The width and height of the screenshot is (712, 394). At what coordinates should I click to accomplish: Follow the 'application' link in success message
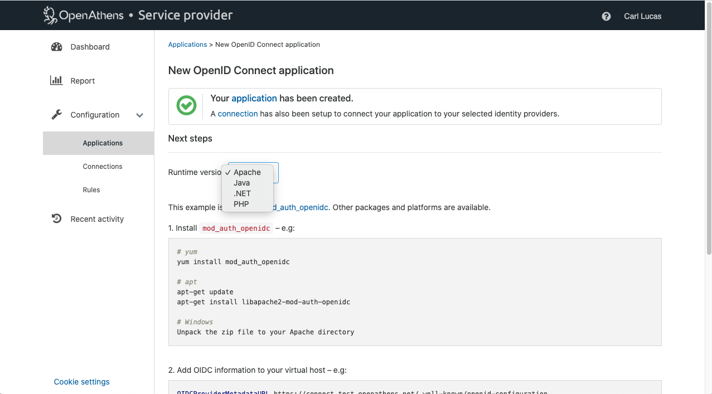point(254,98)
